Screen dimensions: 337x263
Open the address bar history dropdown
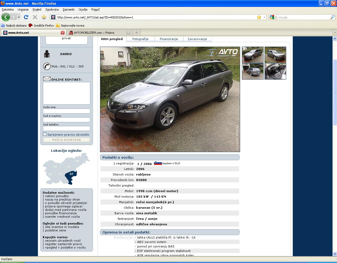[264, 17]
